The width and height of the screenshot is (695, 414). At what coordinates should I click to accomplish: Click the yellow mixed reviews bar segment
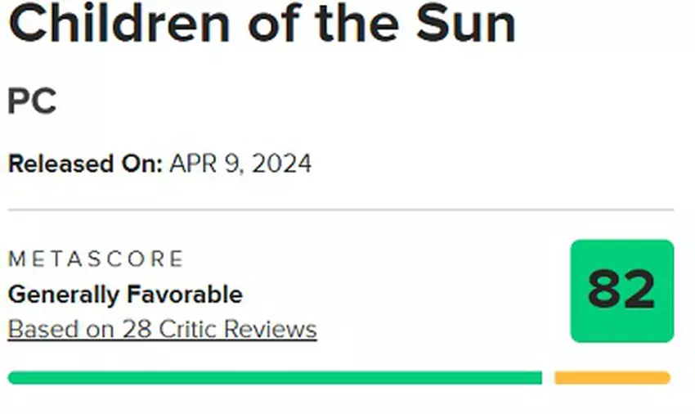612,377
